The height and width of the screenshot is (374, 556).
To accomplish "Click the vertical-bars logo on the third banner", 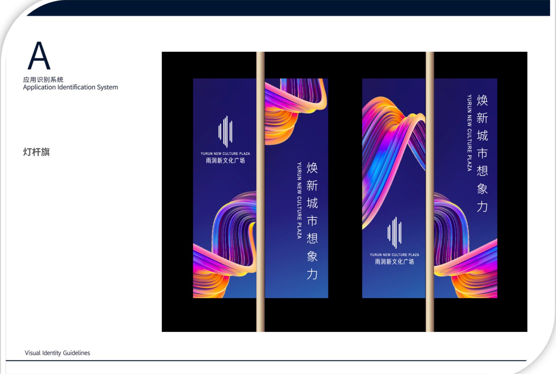I will pos(394,233).
